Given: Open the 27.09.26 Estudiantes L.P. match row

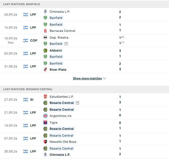Looking at the screenshot, I should click(x=84, y=100).
